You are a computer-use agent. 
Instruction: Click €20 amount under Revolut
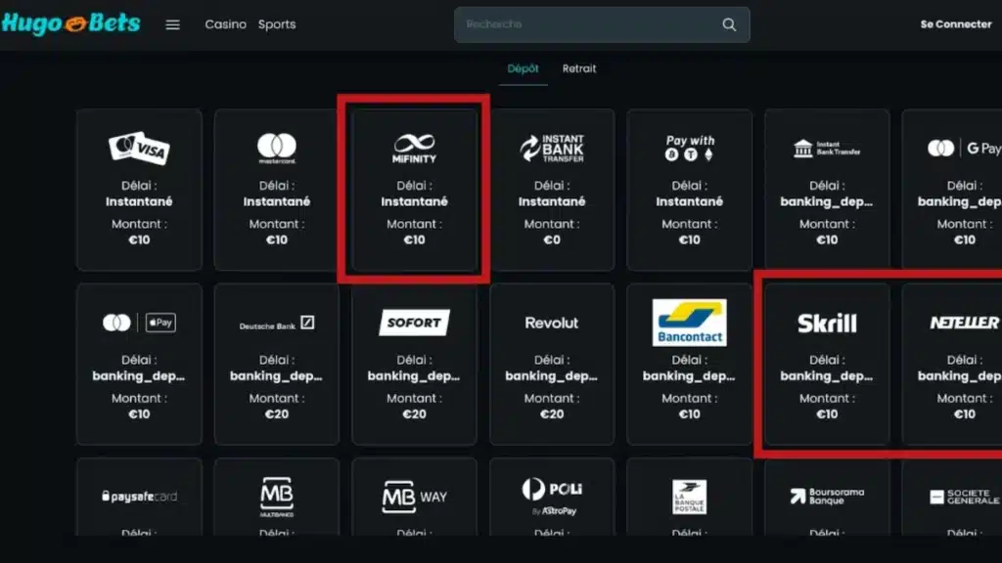tap(552, 414)
